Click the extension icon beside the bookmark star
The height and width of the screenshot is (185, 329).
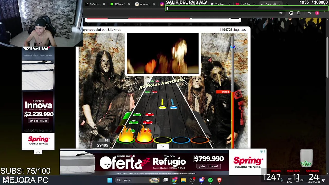pyautogui.click(x=291, y=13)
